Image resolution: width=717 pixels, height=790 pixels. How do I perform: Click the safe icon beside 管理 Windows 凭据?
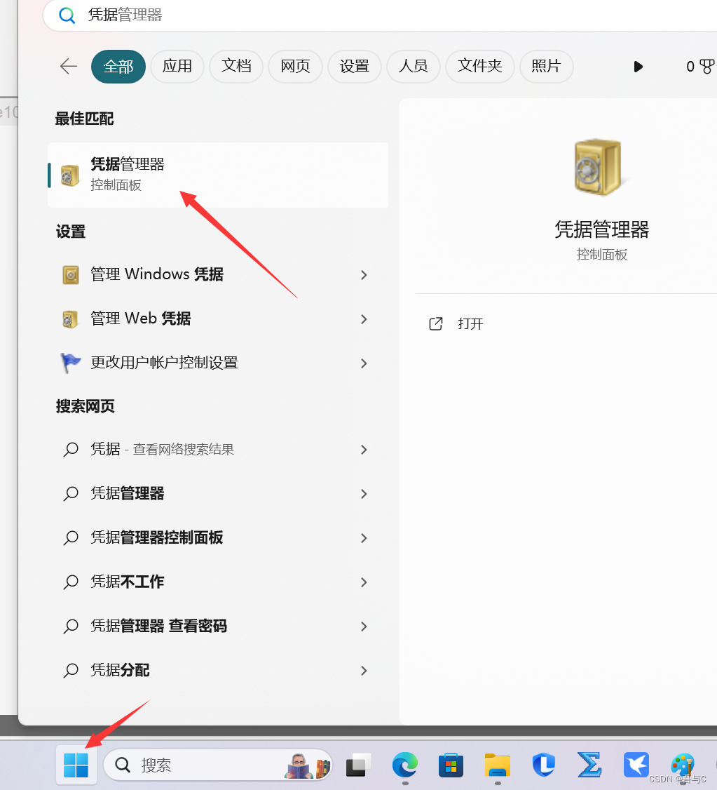tap(70, 274)
